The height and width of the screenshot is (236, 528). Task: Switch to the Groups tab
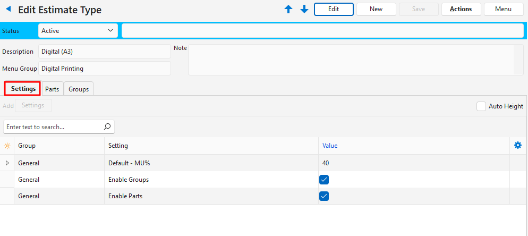[79, 89]
